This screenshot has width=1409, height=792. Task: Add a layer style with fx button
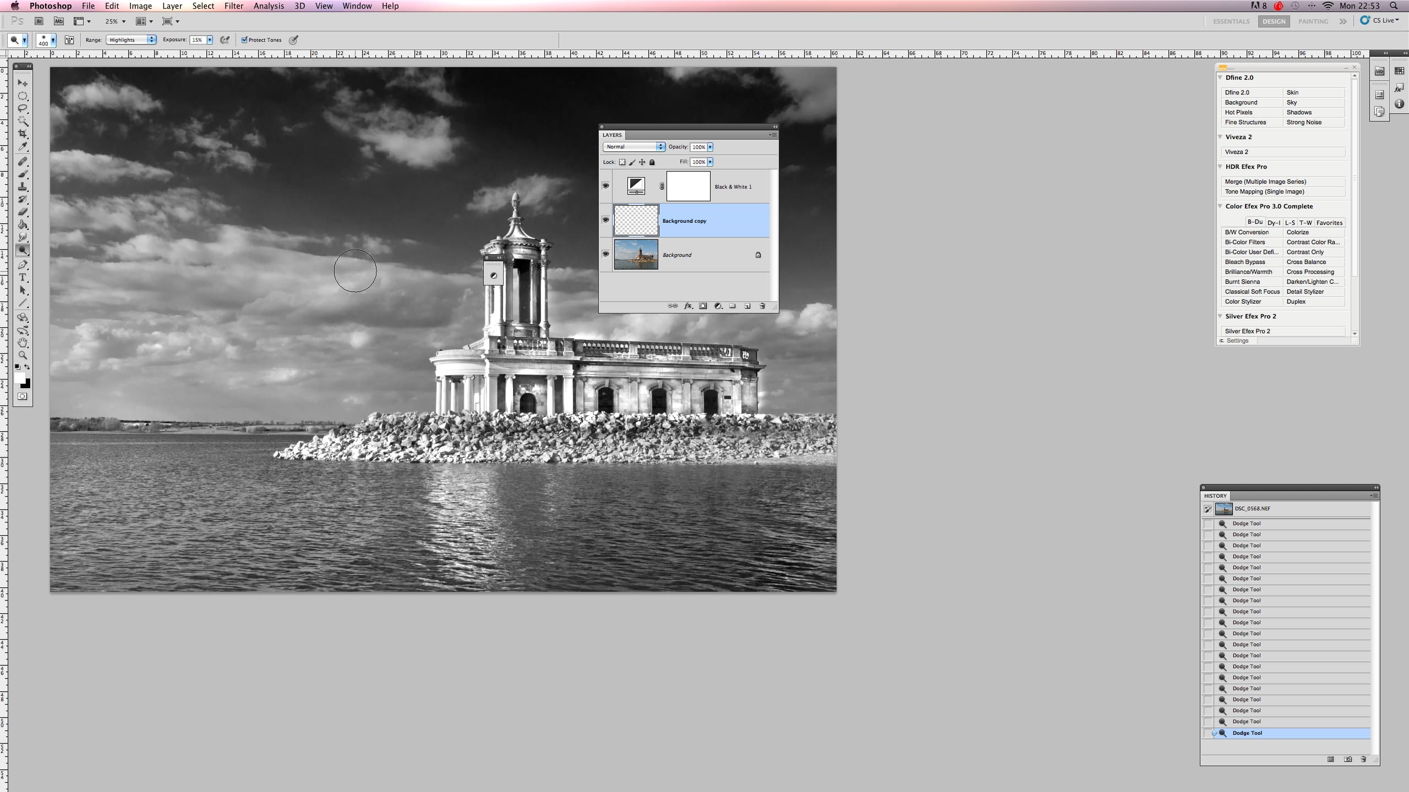pyautogui.click(x=688, y=306)
